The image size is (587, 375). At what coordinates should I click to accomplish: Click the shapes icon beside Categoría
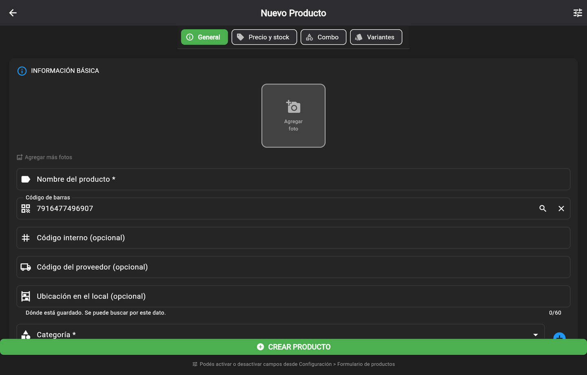tap(26, 334)
